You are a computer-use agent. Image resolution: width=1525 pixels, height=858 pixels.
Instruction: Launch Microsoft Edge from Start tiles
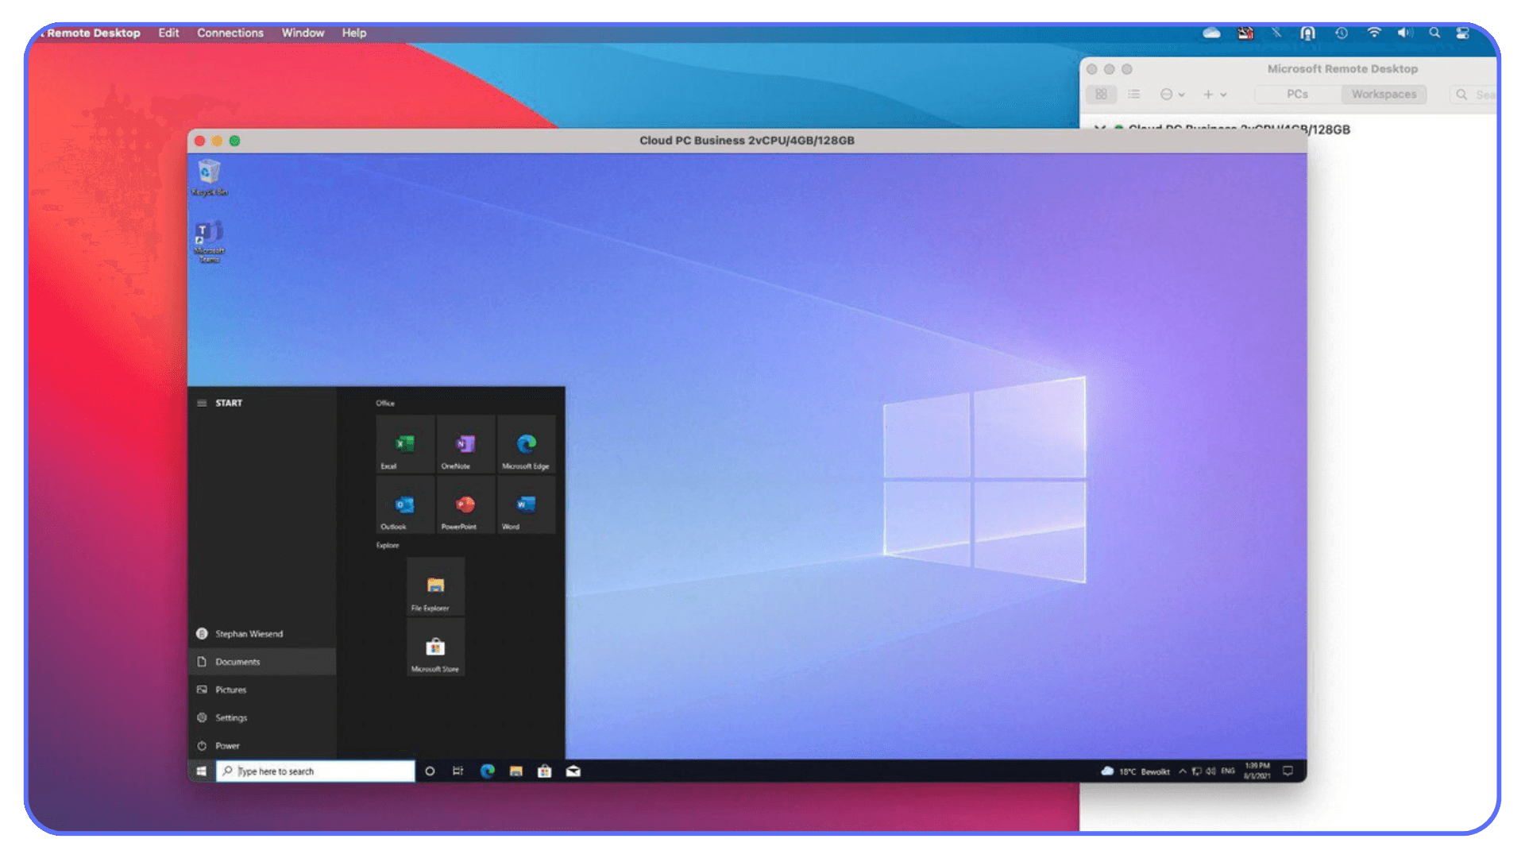click(526, 444)
